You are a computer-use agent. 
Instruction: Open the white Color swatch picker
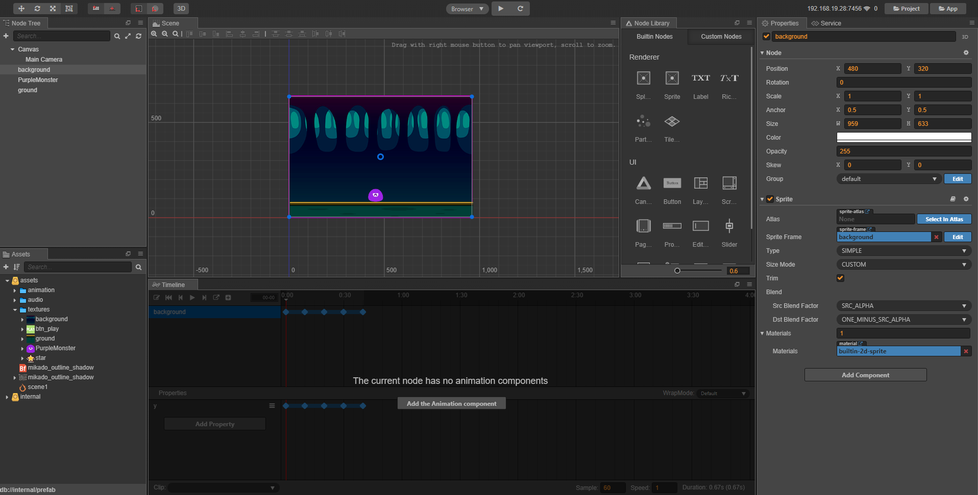point(903,137)
